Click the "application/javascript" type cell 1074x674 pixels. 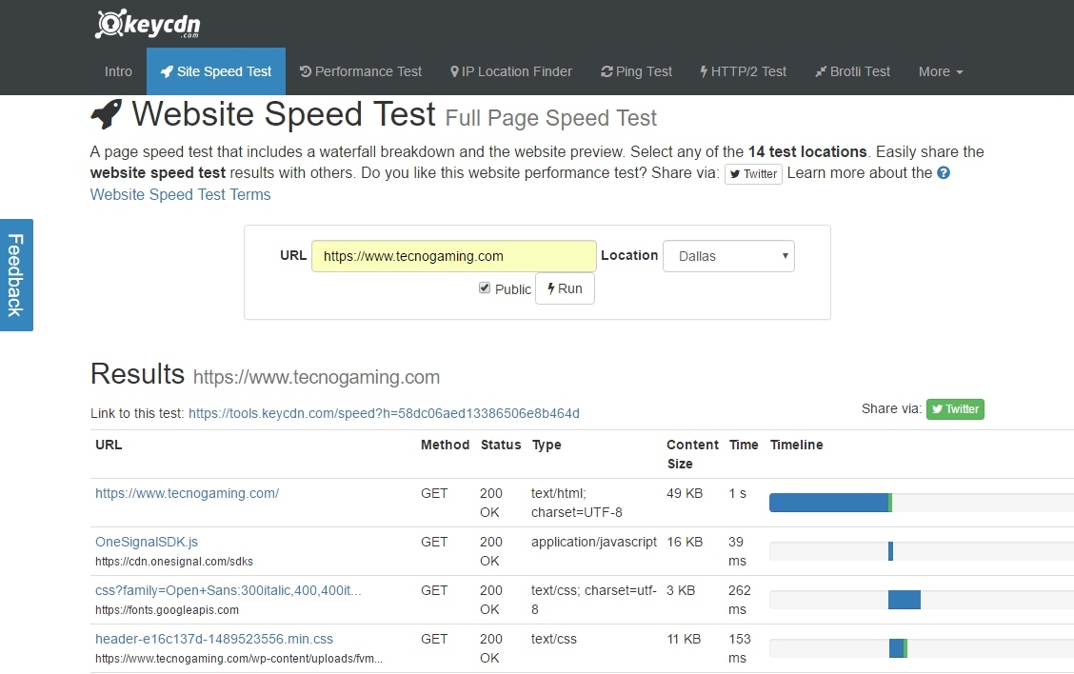click(x=594, y=542)
